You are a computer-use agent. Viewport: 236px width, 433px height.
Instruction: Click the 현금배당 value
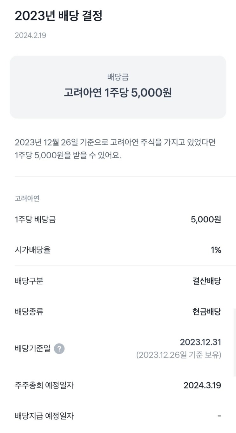206,312
